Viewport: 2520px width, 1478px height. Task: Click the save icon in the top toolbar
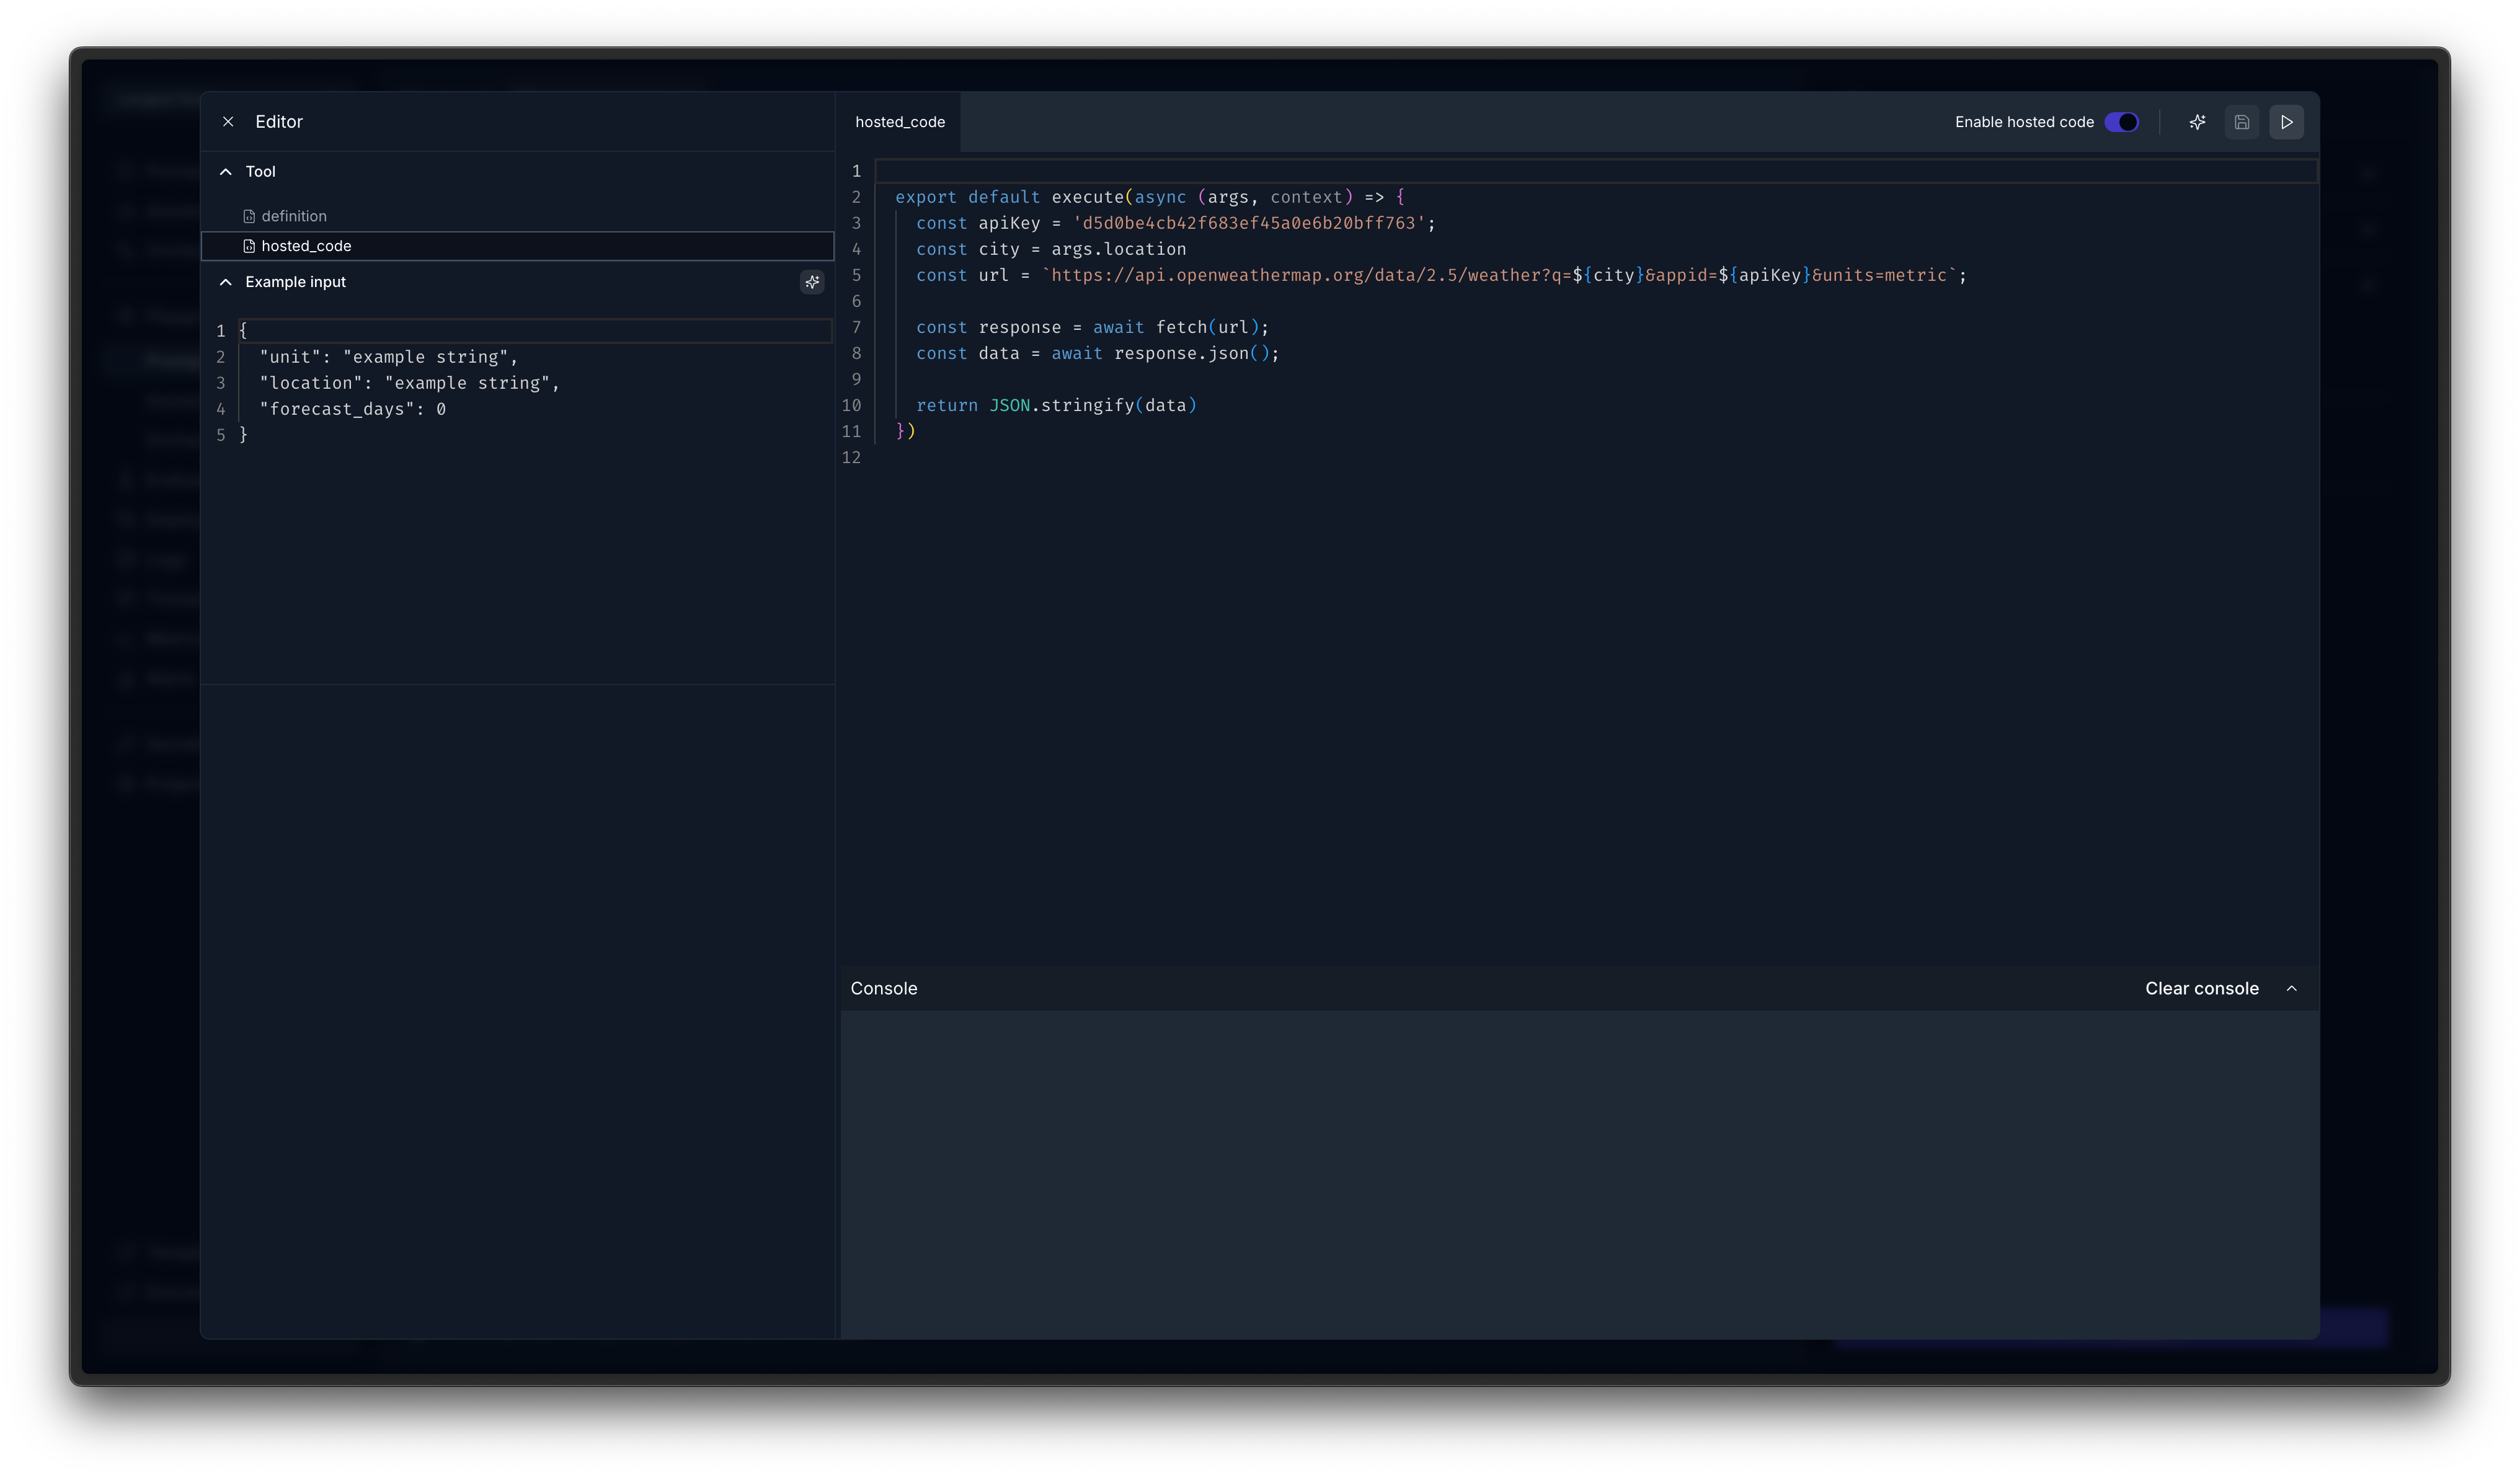click(x=2241, y=122)
